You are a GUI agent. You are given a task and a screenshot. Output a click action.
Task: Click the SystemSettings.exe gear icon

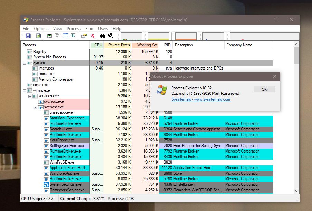click(x=46, y=184)
